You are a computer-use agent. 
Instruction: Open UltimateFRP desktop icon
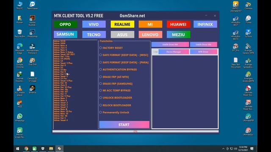coord(249,118)
